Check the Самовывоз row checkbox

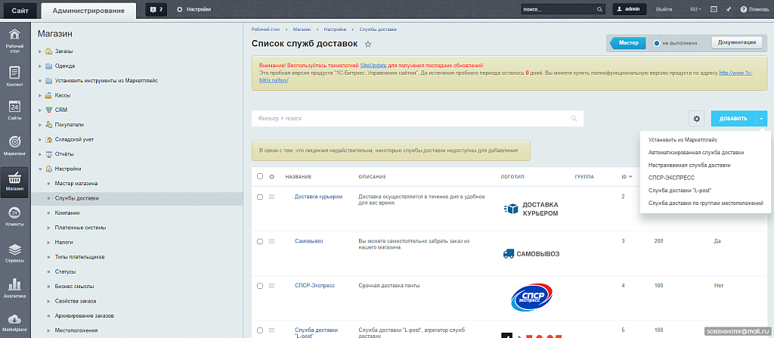coord(260,241)
